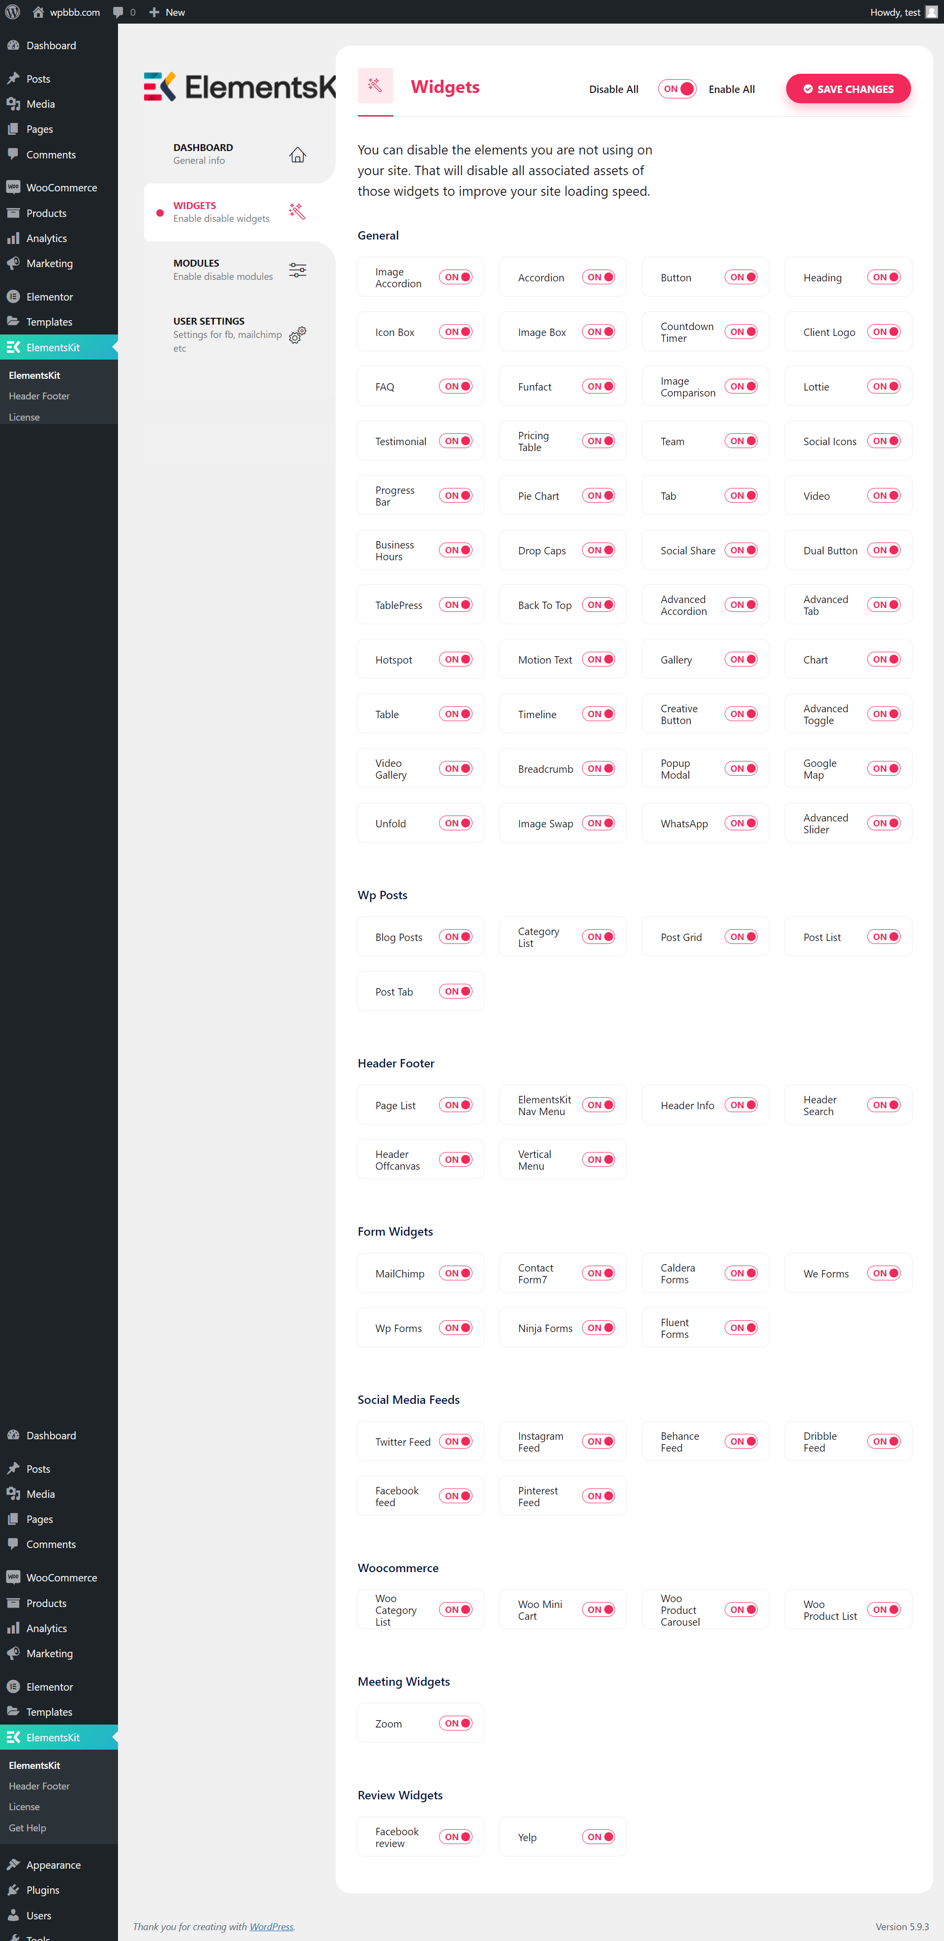Click the User Settings gear icon
The height and width of the screenshot is (1941, 944).
click(297, 335)
